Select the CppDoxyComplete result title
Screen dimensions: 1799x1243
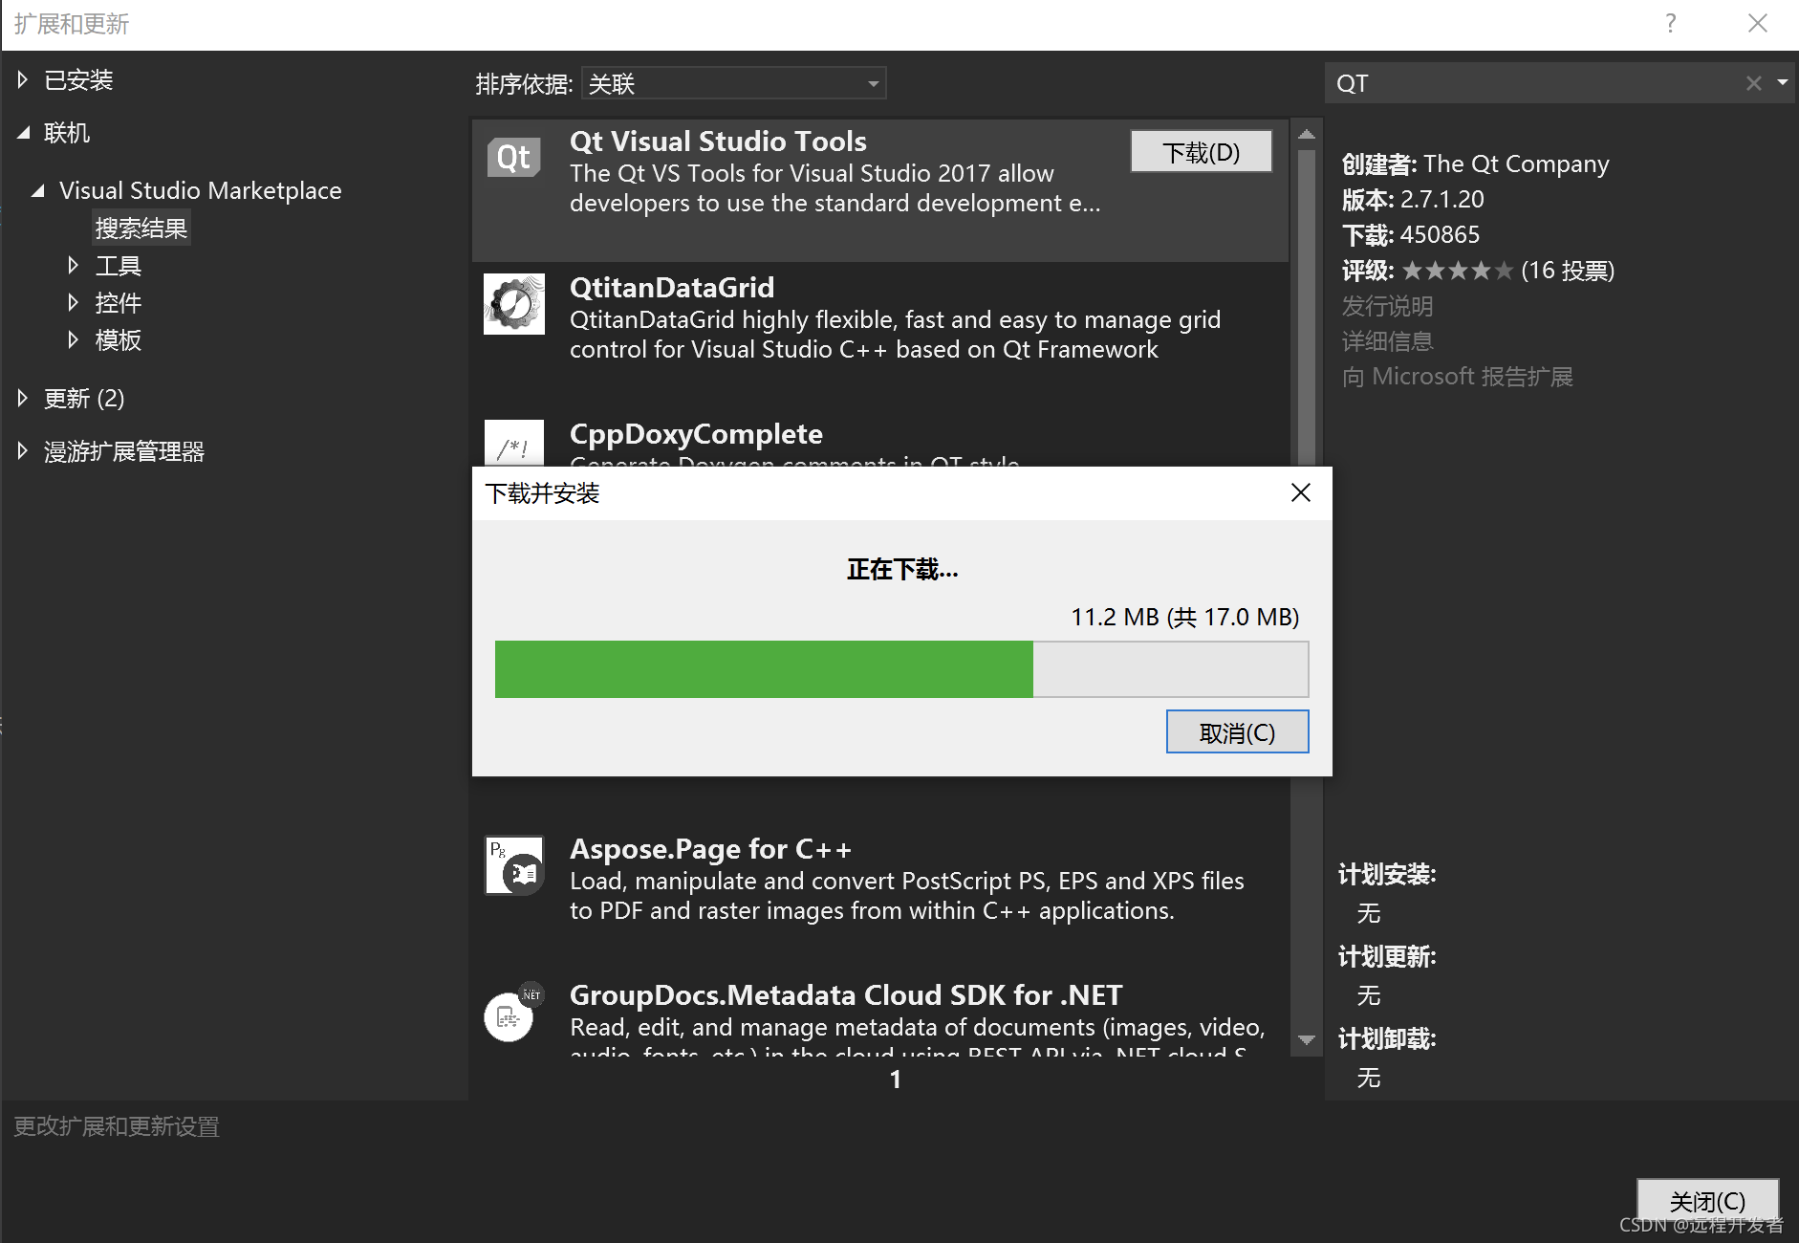click(x=696, y=434)
